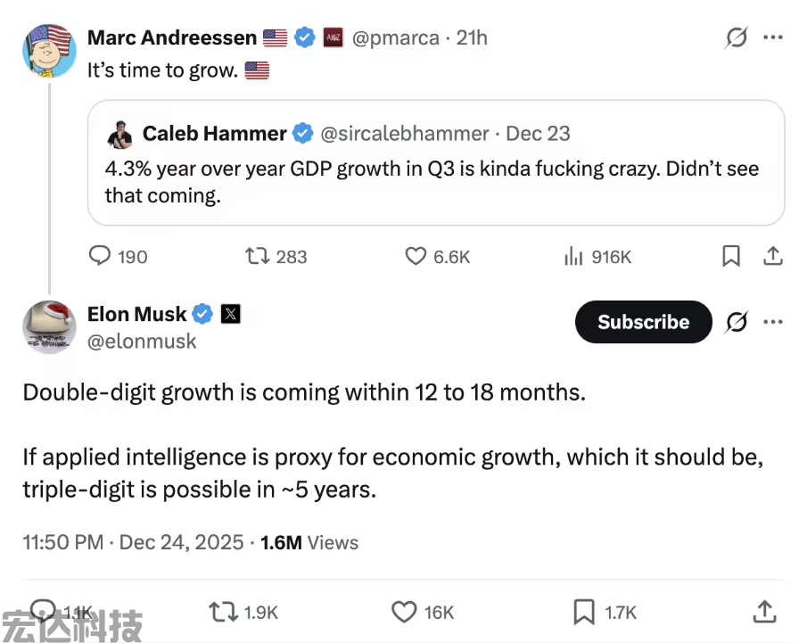Viewport: 807px width, 643px height.
Task: Share Elon Musk's post
Action: coord(764,612)
